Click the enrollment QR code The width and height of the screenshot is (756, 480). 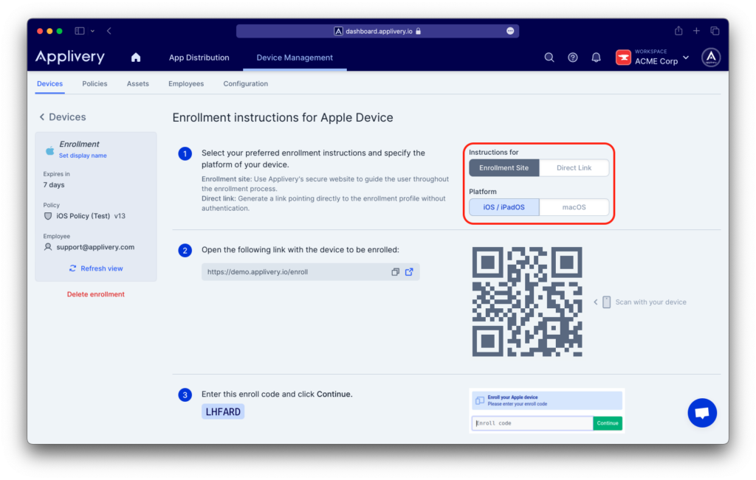coord(527,302)
